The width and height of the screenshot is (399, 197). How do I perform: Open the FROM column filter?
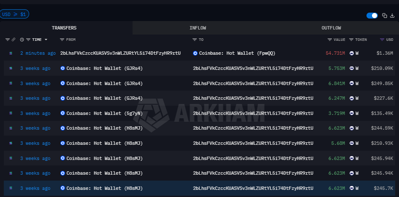(62, 40)
